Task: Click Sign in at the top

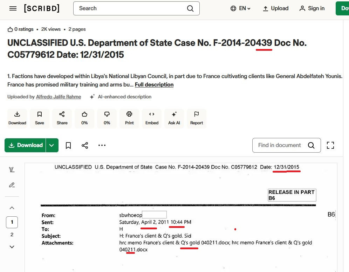Action: click(312, 8)
